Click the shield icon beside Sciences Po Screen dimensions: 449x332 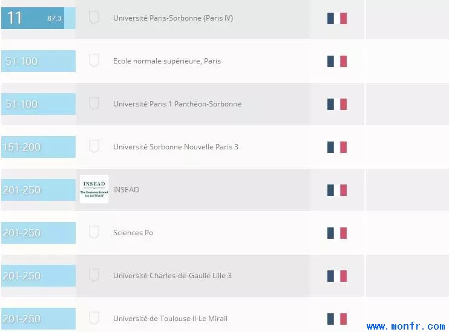coord(94,232)
